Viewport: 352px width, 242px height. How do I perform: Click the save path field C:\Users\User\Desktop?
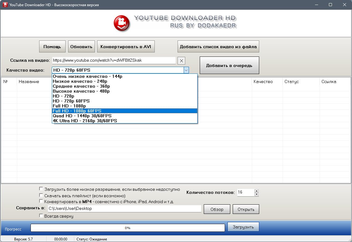(125, 208)
